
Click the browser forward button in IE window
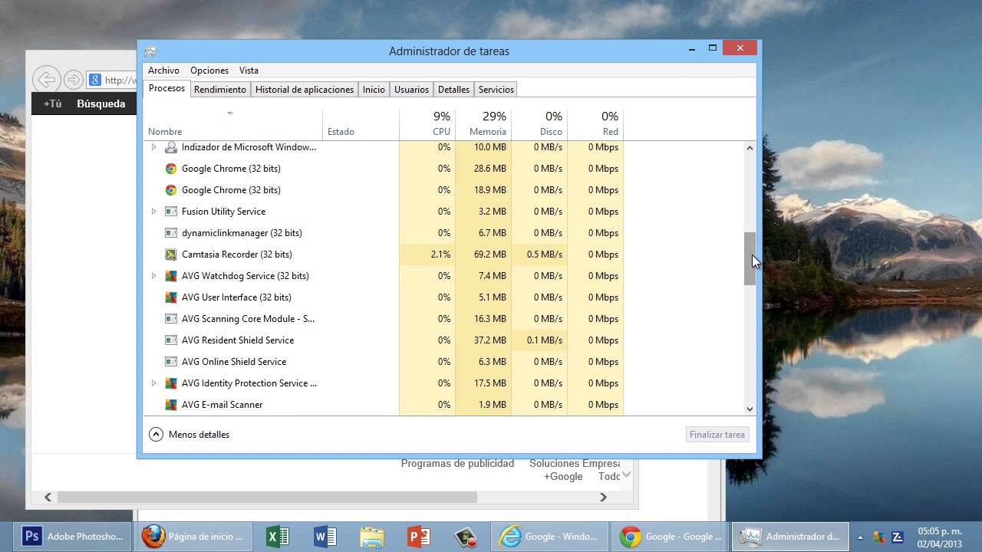pos(73,80)
